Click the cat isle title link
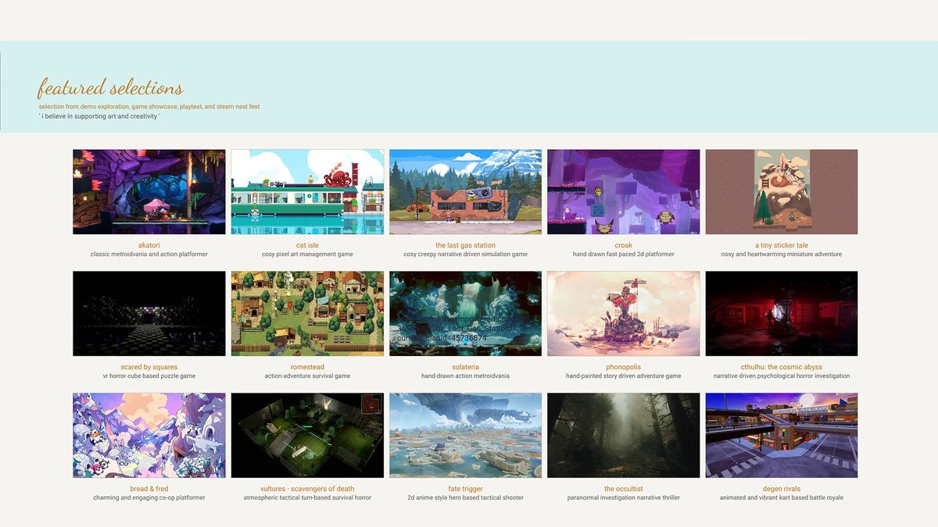Viewport: 938px width, 527px height. click(x=307, y=245)
